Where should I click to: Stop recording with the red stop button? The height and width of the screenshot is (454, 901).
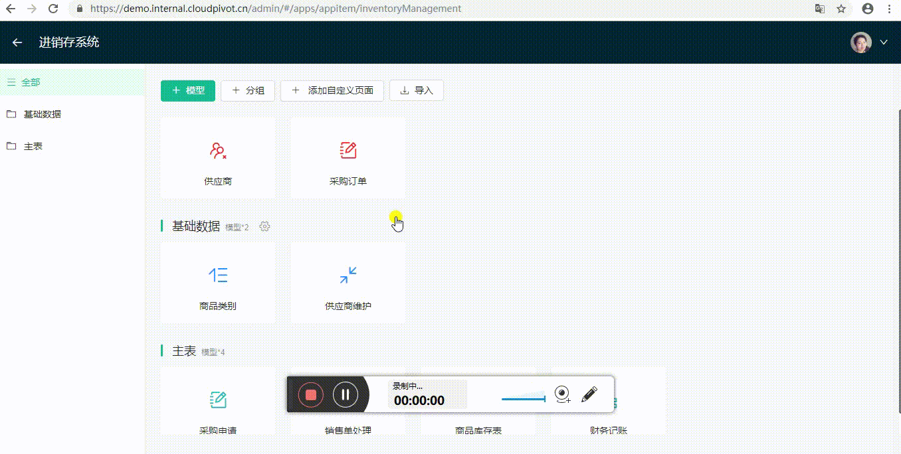(311, 395)
